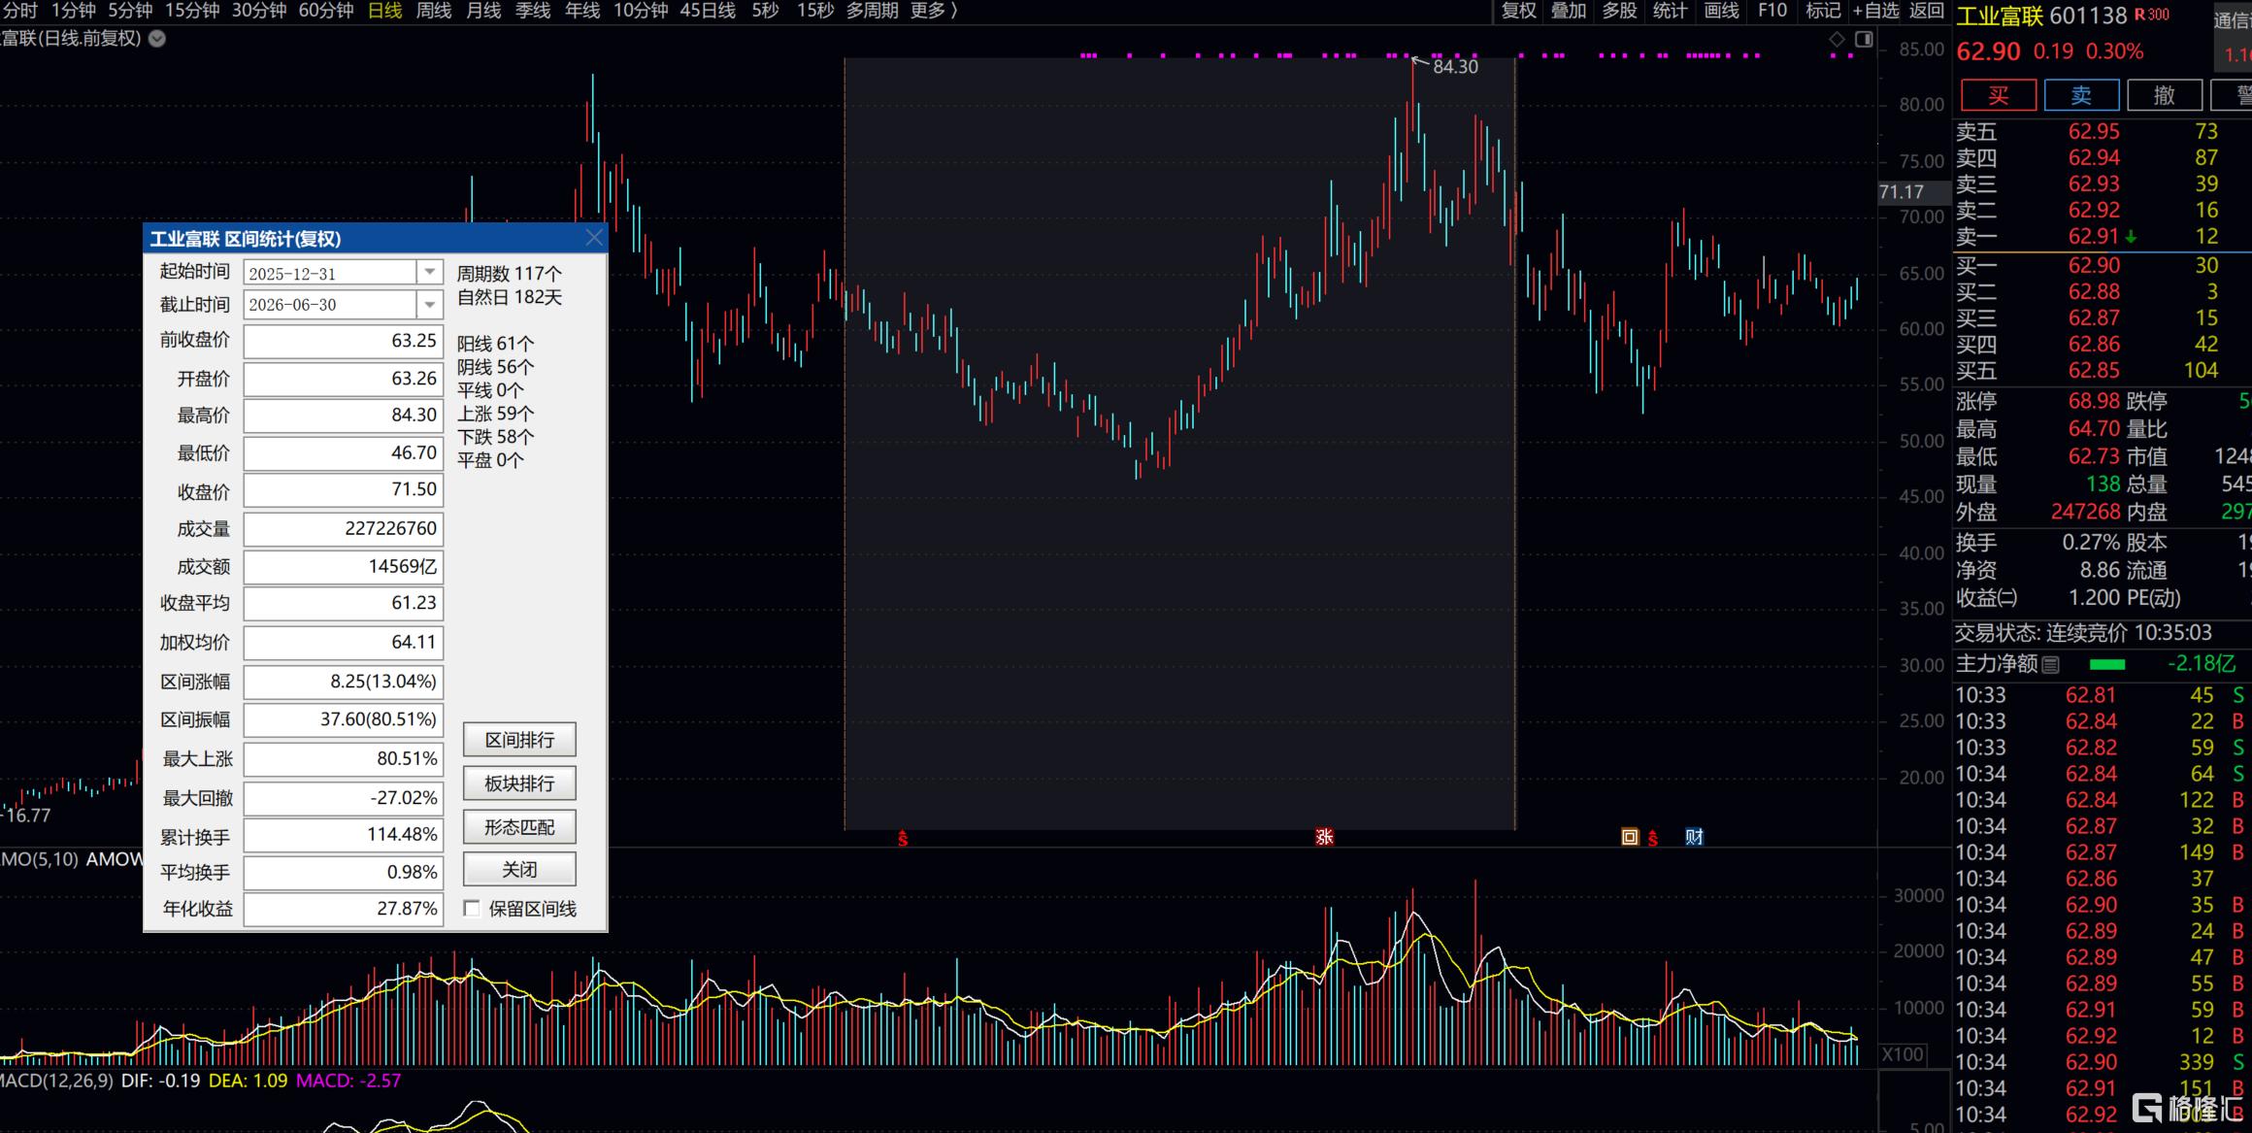Screen dimensions: 2252x1133
Task: Close the 区间统计 dialog with its X
Action: coord(594,238)
